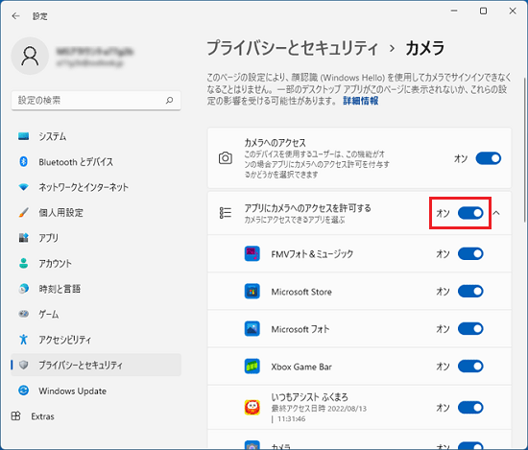Click the blurred account name text

[x=95, y=52]
